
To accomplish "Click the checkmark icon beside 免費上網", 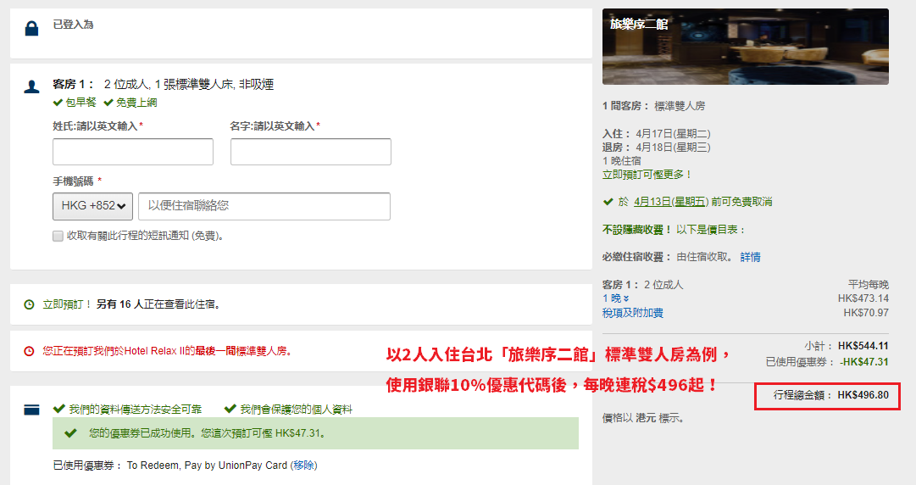I will pyautogui.click(x=108, y=103).
